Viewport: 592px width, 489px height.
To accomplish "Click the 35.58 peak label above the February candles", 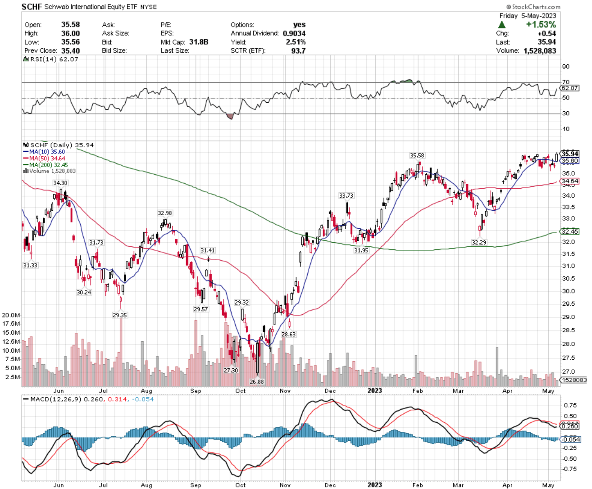I will 417,156.
